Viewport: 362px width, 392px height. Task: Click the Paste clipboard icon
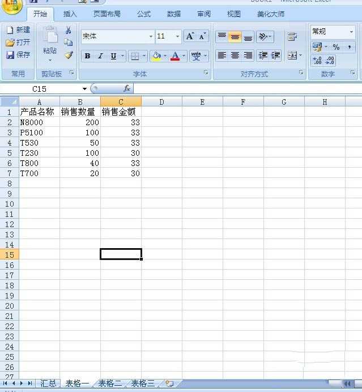click(50, 35)
